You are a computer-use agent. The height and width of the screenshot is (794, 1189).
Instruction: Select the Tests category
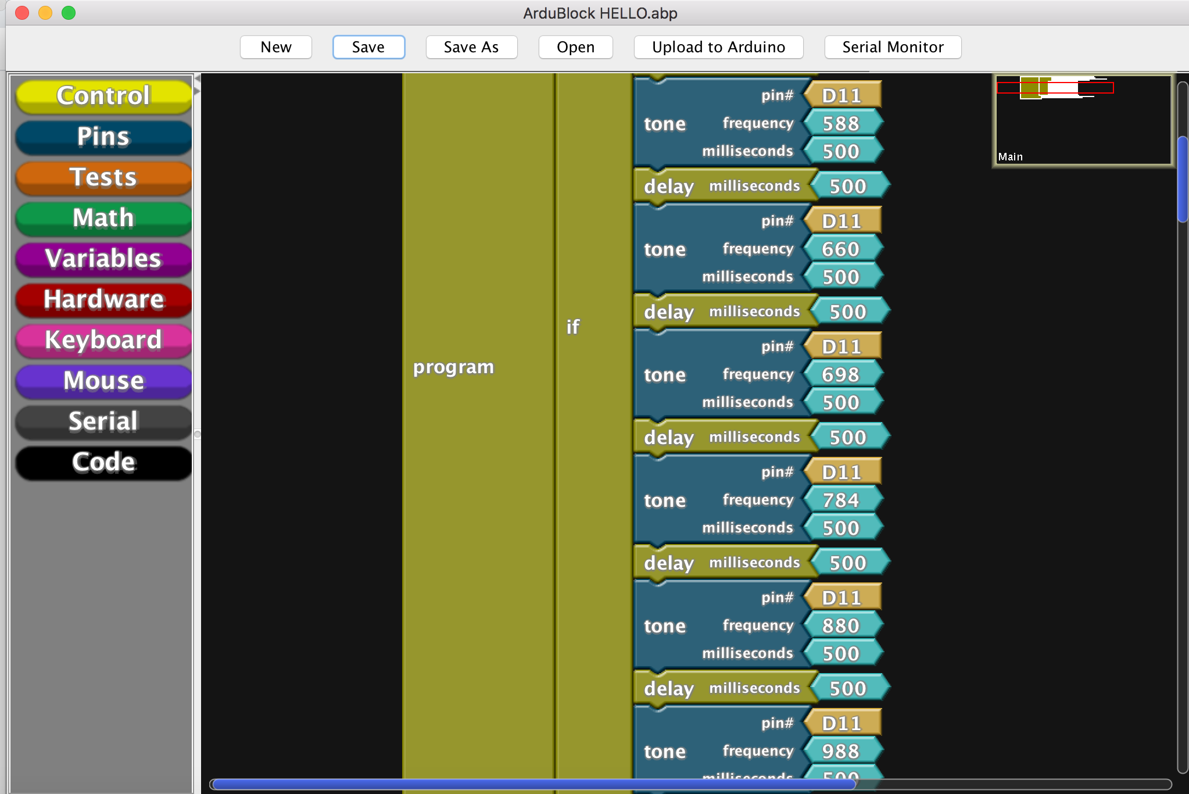(103, 177)
